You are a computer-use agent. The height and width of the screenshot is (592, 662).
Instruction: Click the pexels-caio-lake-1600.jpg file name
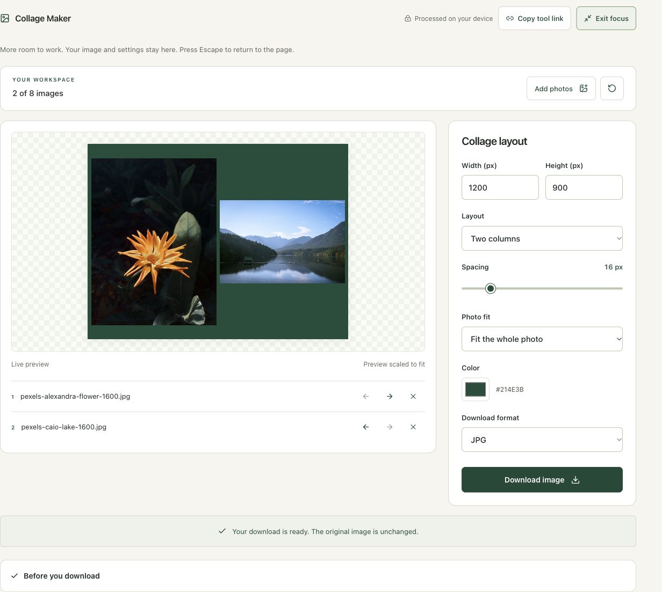click(x=63, y=427)
